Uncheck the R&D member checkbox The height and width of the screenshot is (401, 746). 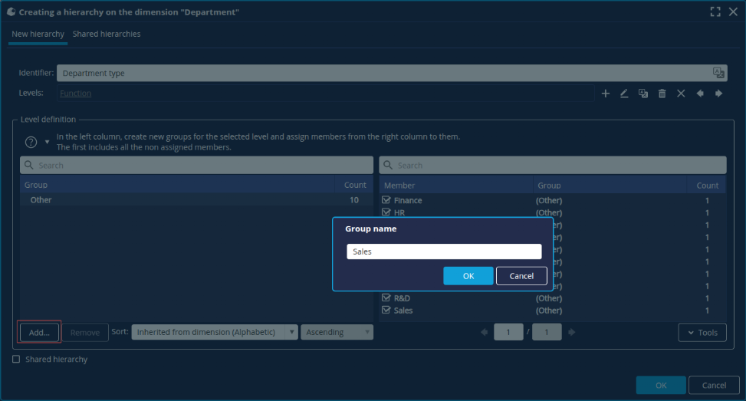[x=386, y=298]
